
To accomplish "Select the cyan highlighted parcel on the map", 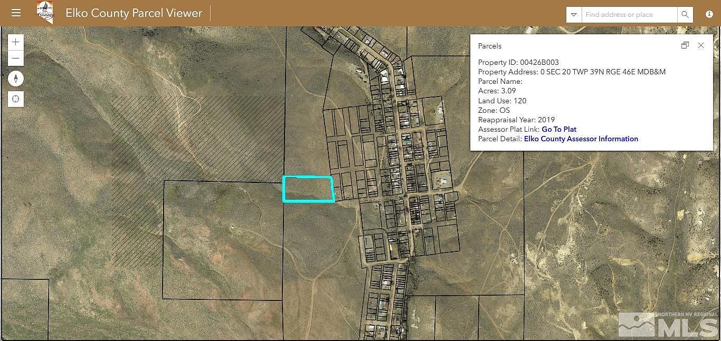I will coord(308,190).
